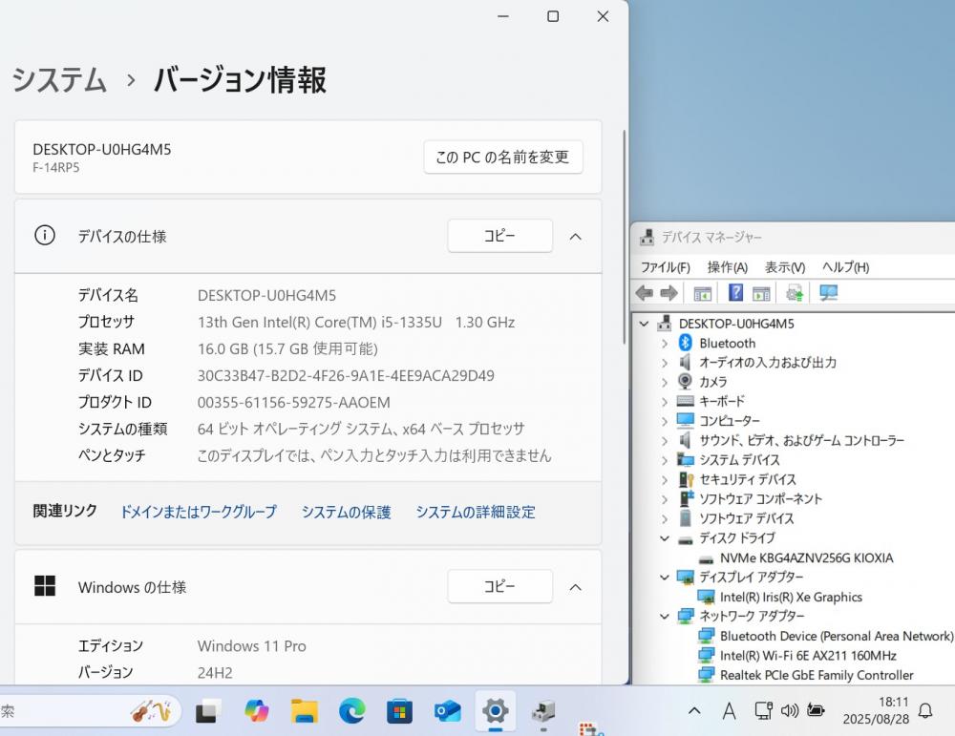The image size is (955, 736).
Task: Select the Intel(R) Iris(R) Xe Graphics adapter
Action: [791, 598]
